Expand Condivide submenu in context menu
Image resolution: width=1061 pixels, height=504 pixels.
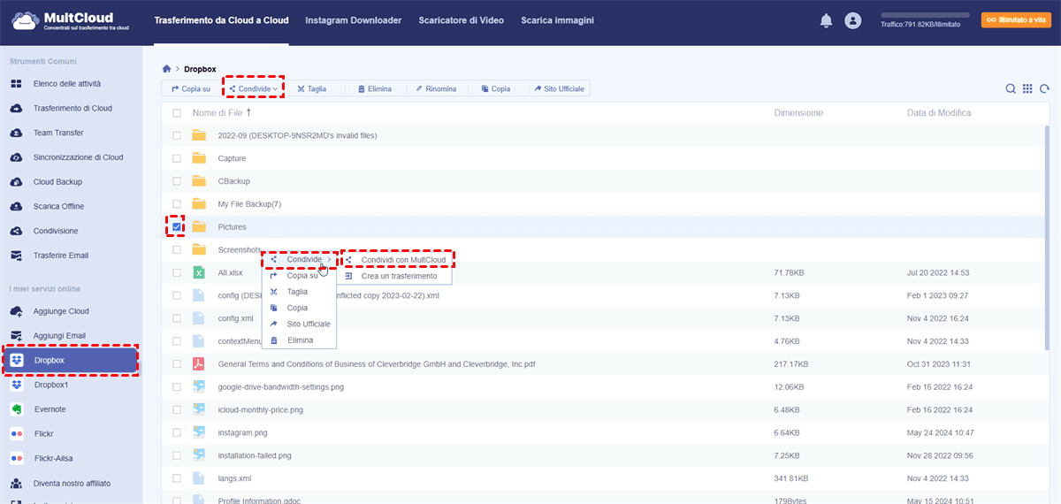pyautogui.click(x=300, y=259)
